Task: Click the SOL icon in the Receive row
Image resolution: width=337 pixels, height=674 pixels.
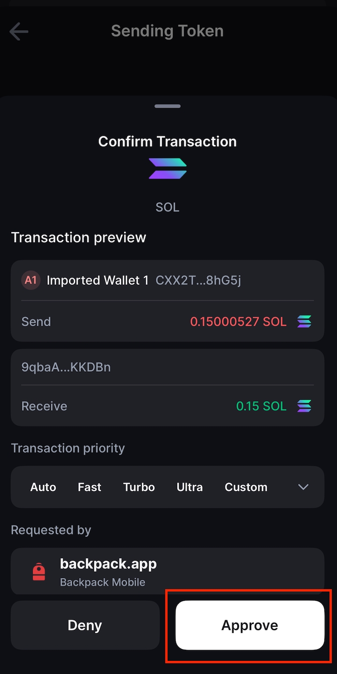Action: pos(304,406)
